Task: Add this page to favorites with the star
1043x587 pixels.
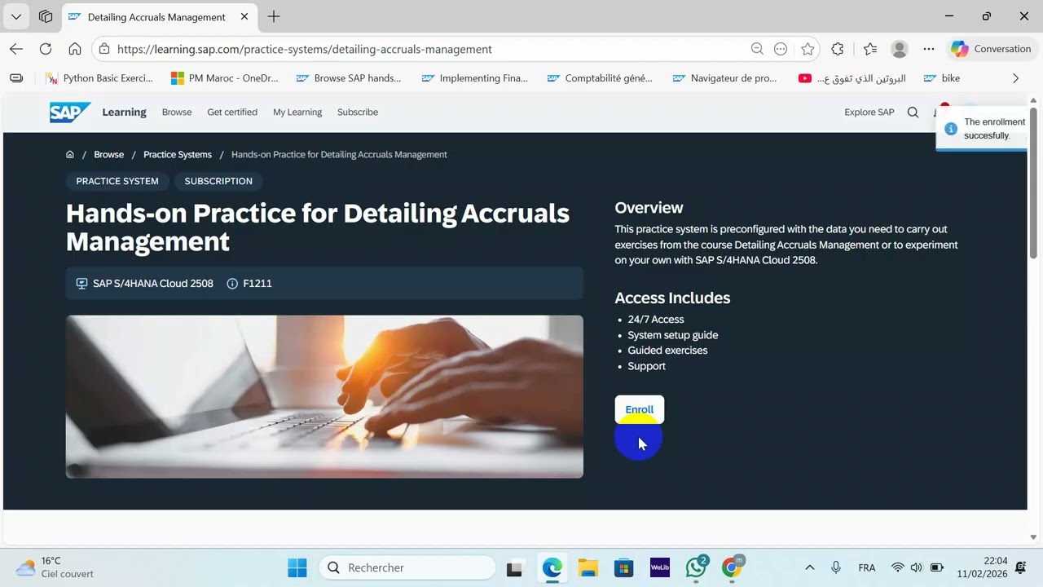Action: [808, 49]
